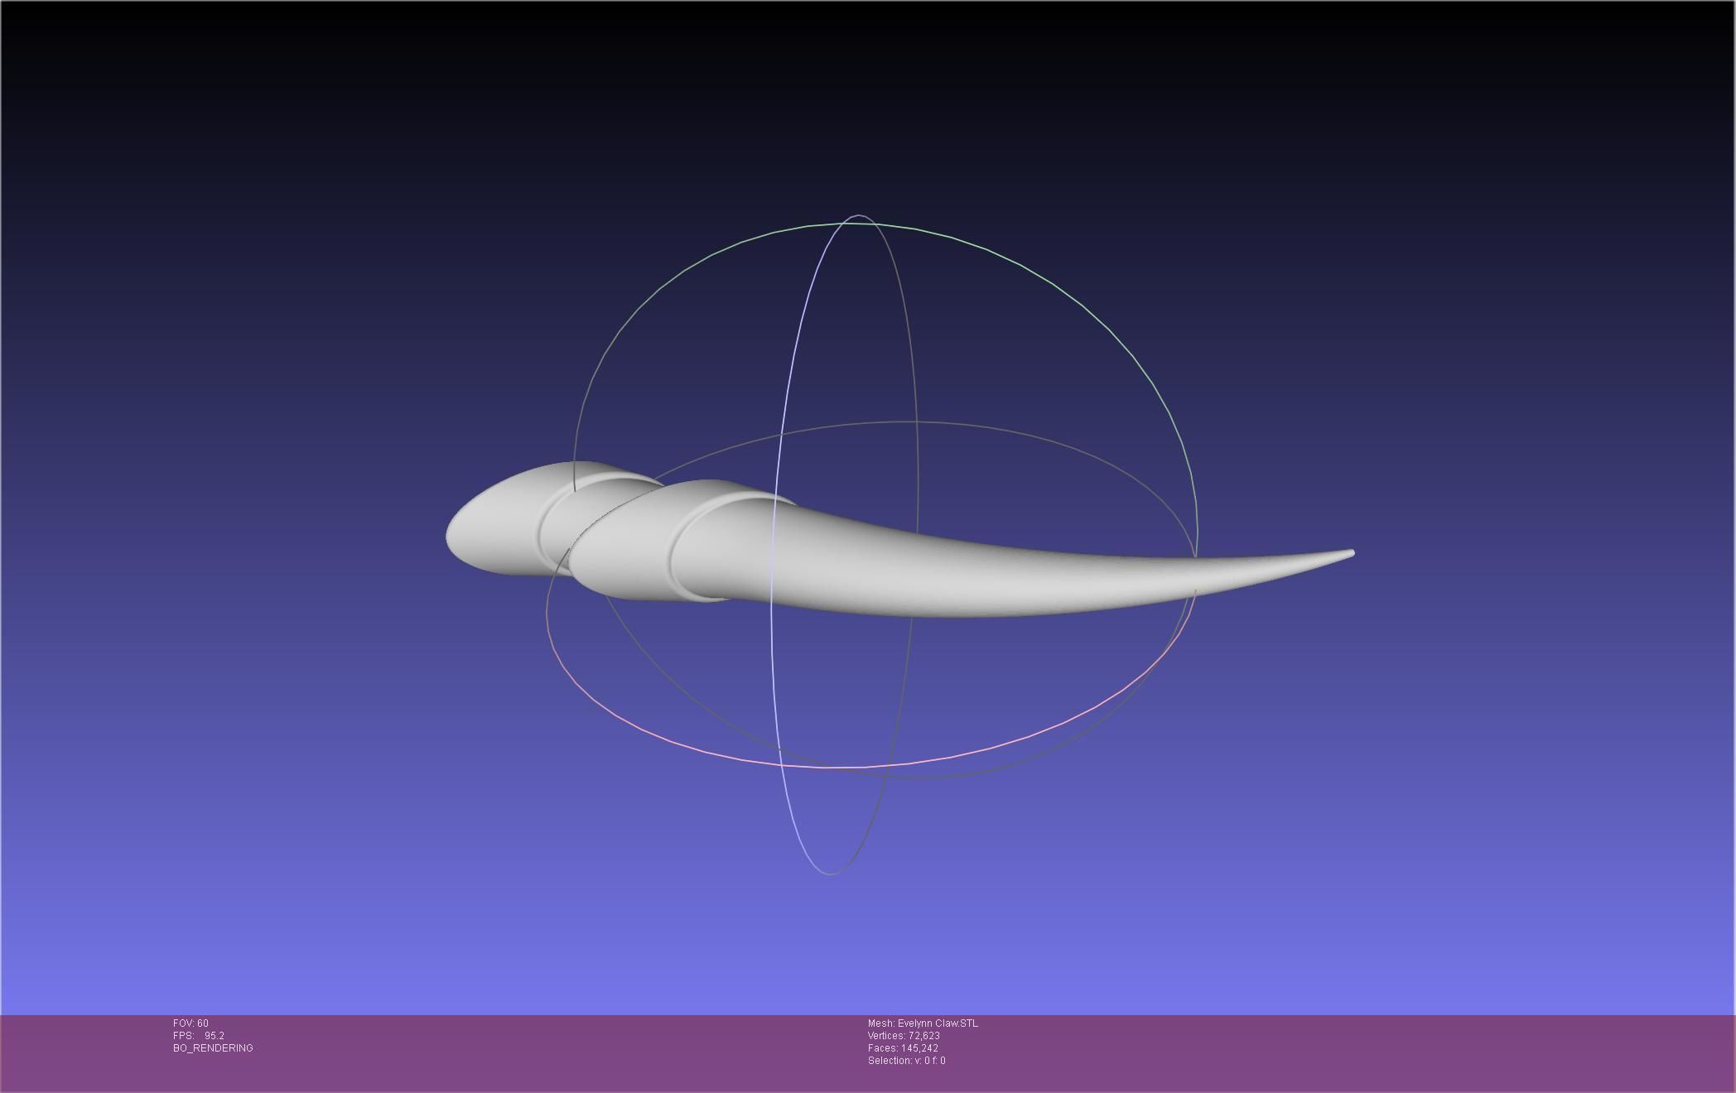Click the 'Faces: 145,242' count
This screenshot has width=1736, height=1093.
[903, 1048]
